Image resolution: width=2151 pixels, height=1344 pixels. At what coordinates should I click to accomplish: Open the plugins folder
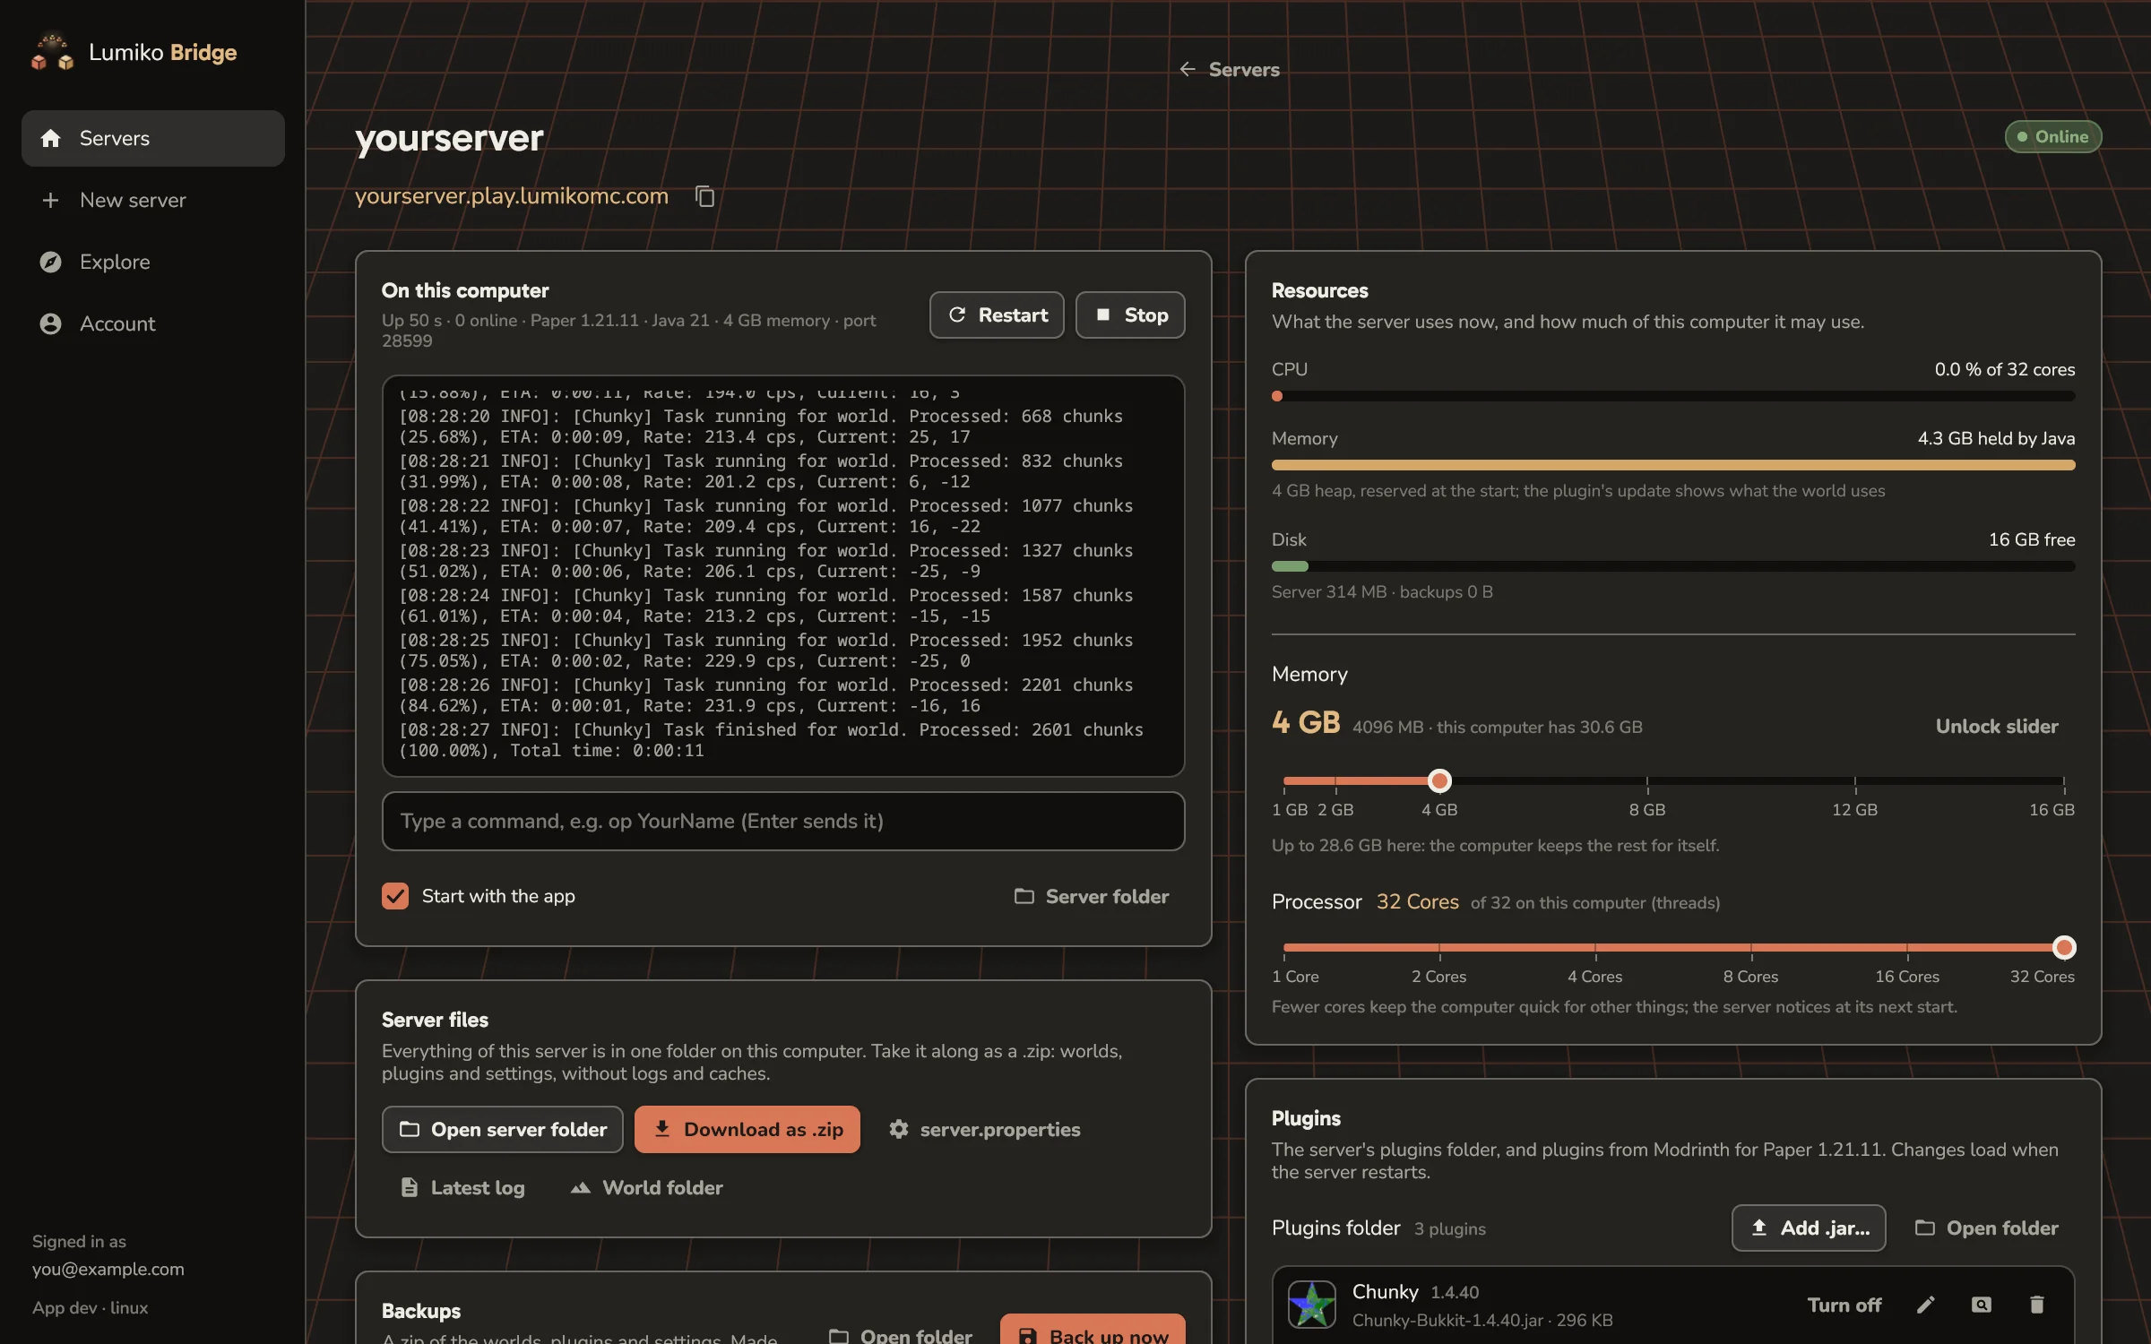(x=1986, y=1228)
